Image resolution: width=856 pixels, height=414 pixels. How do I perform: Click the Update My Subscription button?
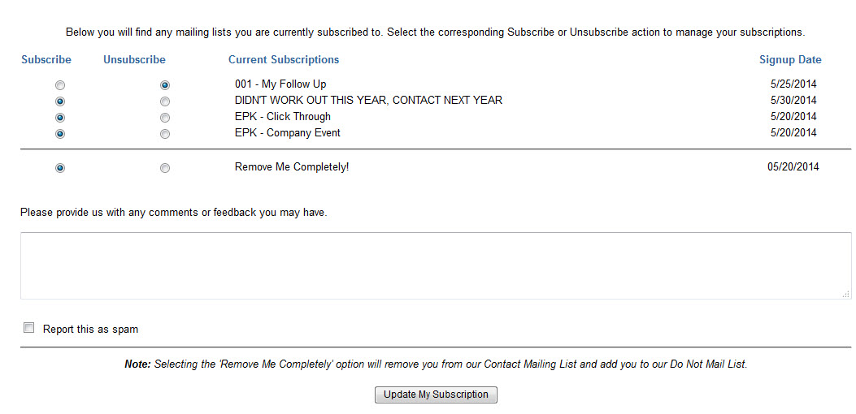click(x=436, y=395)
